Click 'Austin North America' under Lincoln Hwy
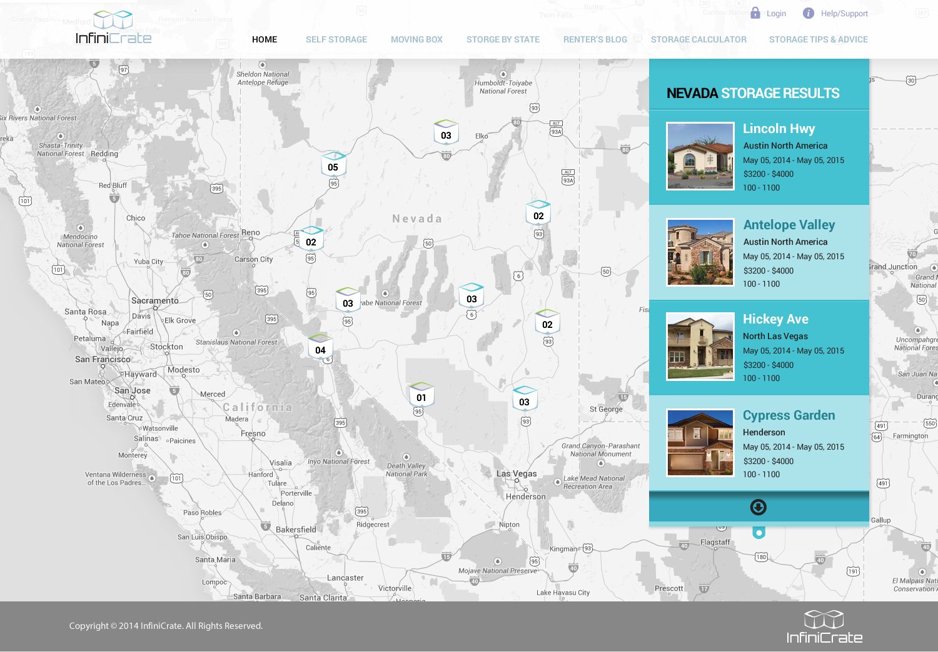This screenshot has height=652, width=938. point(785,146)
